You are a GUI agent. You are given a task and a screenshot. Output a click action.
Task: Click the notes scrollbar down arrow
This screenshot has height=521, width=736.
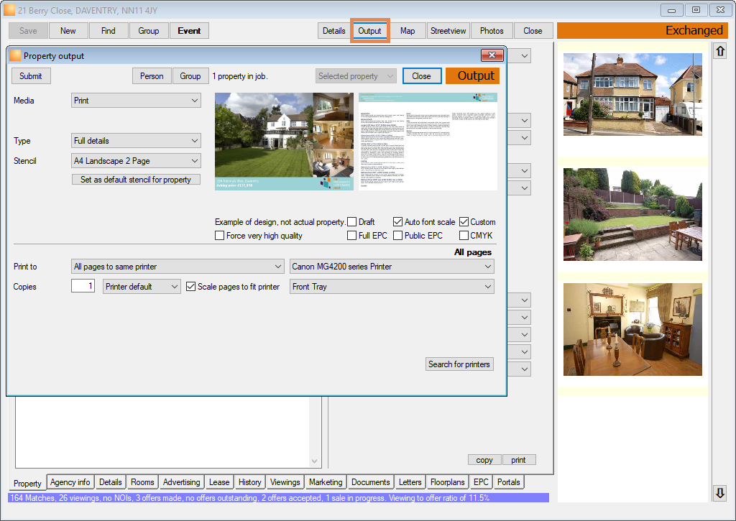[314, 461]
